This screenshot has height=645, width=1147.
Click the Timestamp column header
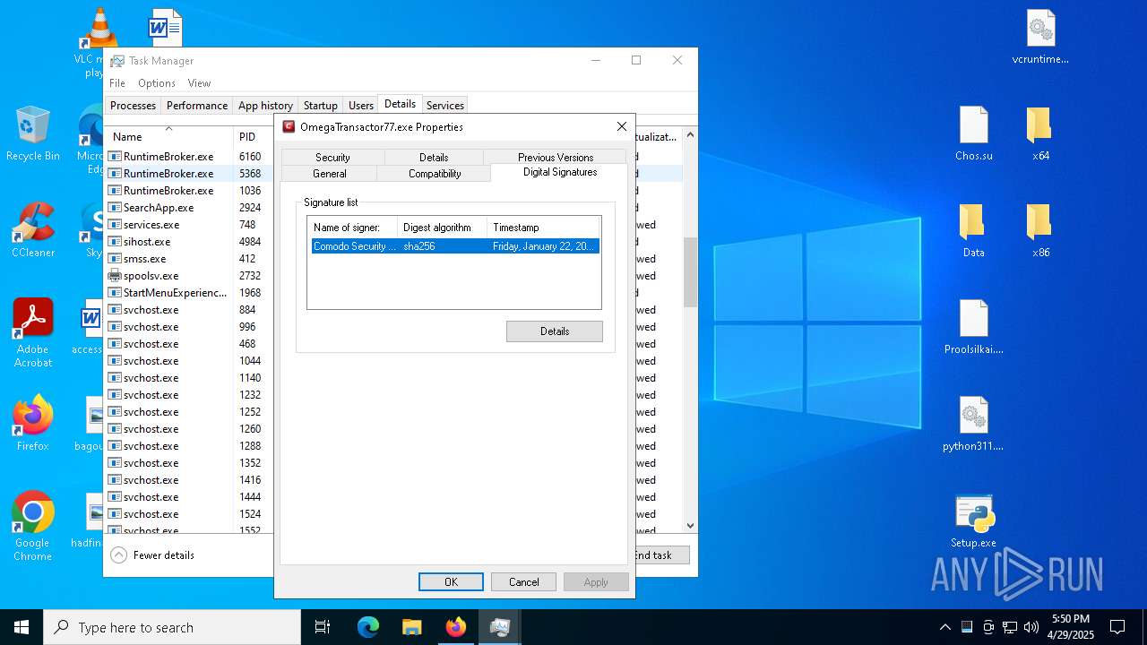(x=544, y=228)
